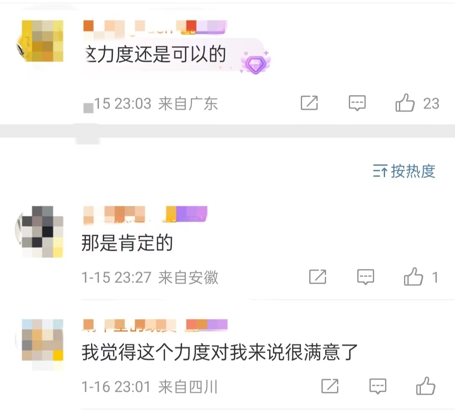Open reply for 那是肯定的 comment
Viewport: 455px width, 412px height.
pos(366,277)
